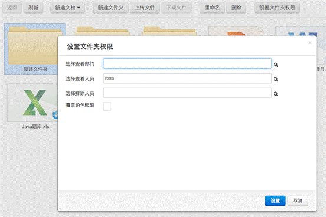This screenshot has height=217, width=326.
Task: Focus the 选择排除人员 input field
Action: [x=187, y=93]
